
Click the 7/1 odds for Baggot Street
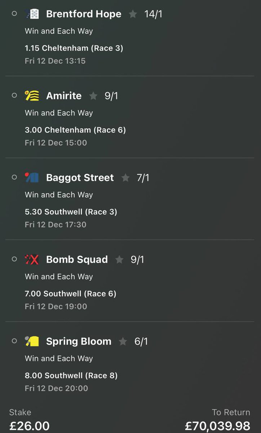coord(143,178)
